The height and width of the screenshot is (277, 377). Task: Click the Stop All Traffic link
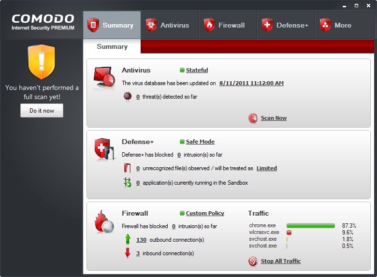click(x=281, y=261)
